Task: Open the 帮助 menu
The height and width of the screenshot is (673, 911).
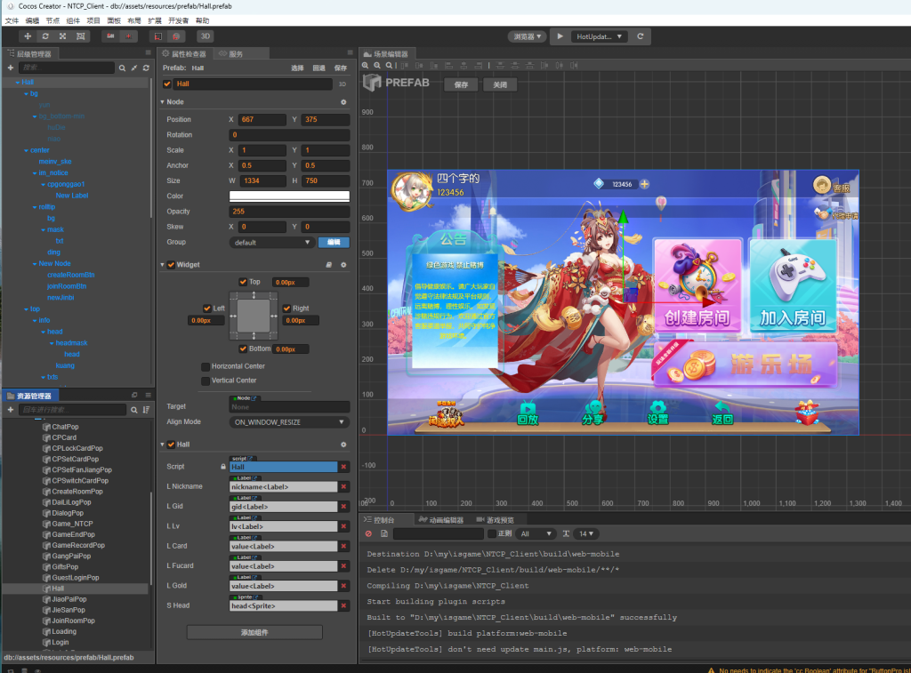Action: pyautogui.click(x=202, y=21)
